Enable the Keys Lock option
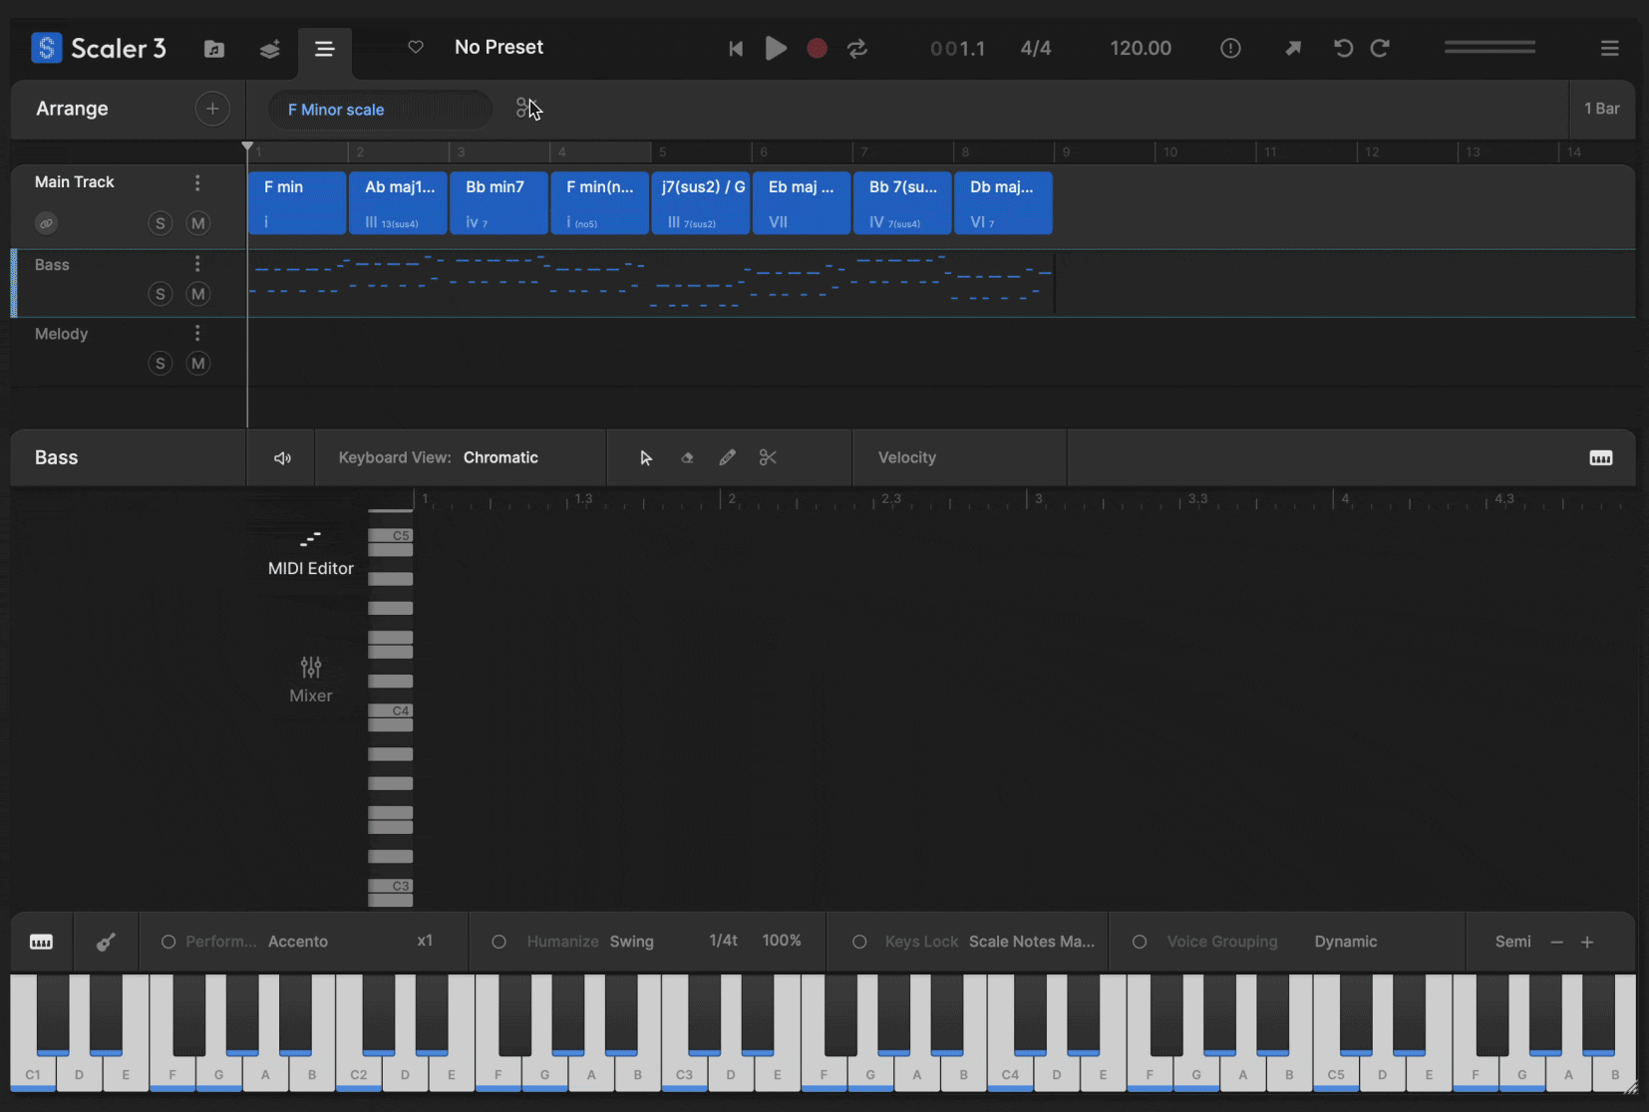This screenshot has width=1649, height=1112. click(x=859, y=941)
